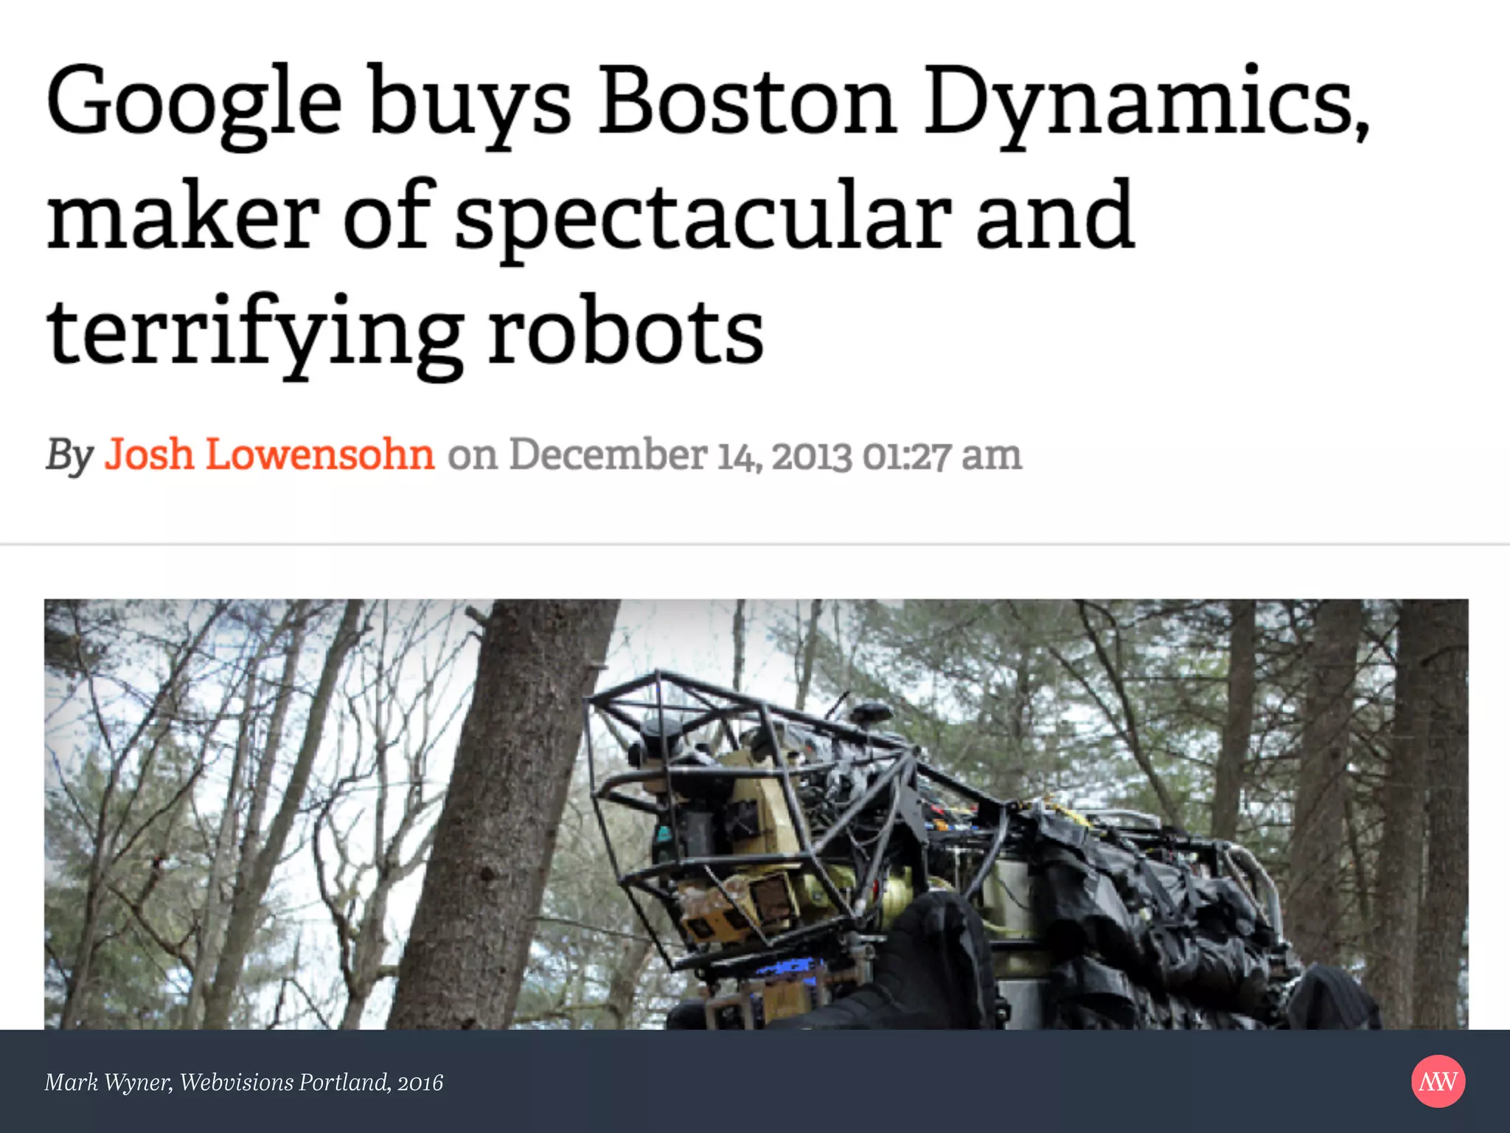Click the Mark Wyner footer credit

tap(108, 1082)
